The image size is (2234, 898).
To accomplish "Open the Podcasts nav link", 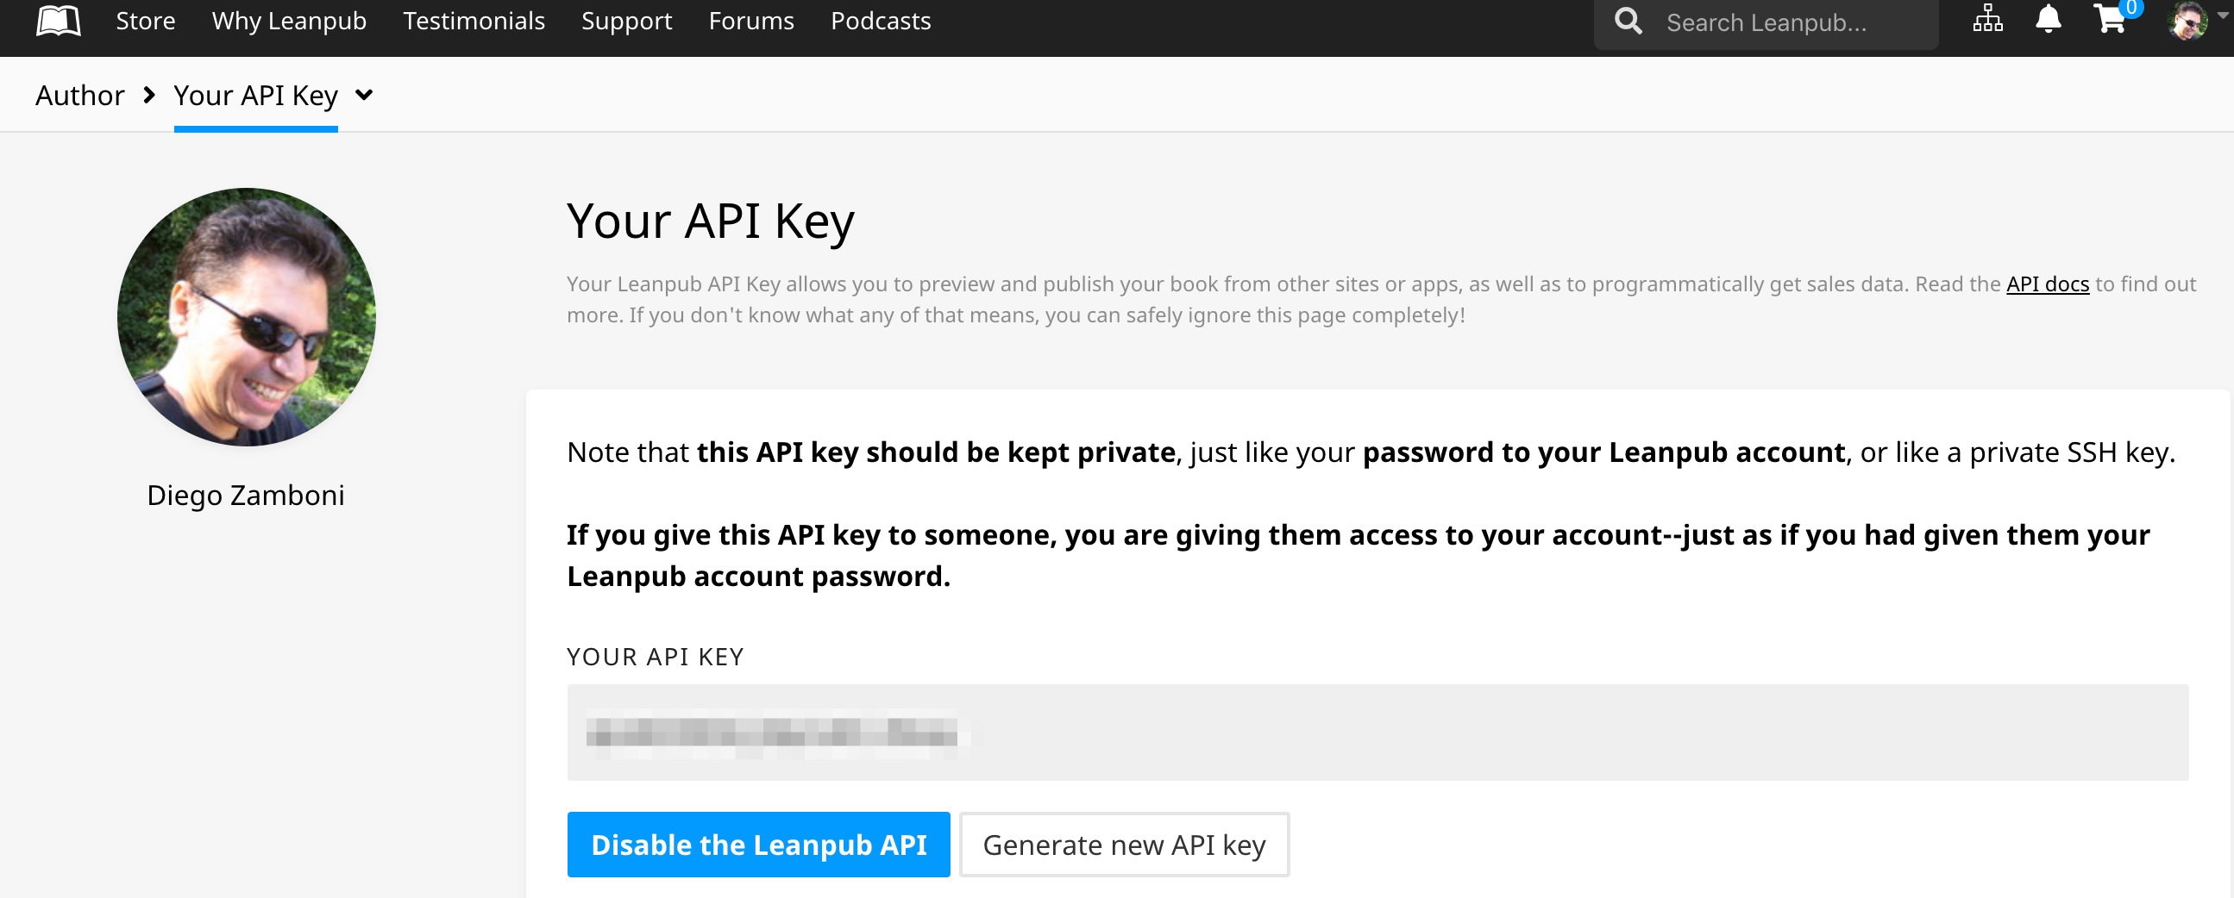I will pyautogui.click(x=881, y=21).
